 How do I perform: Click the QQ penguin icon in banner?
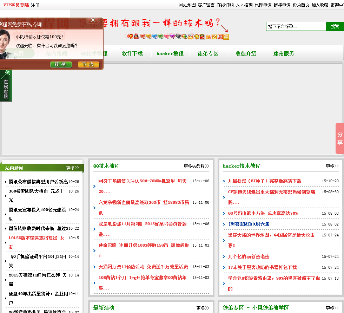point(136,36)
